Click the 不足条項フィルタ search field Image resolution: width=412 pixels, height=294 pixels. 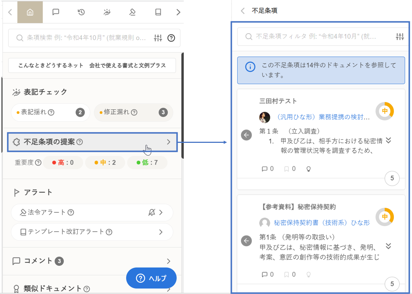316,37
